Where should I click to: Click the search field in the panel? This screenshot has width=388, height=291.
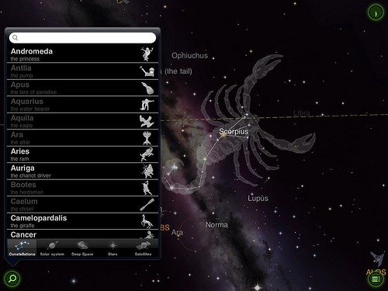click(x=82, y=38)
